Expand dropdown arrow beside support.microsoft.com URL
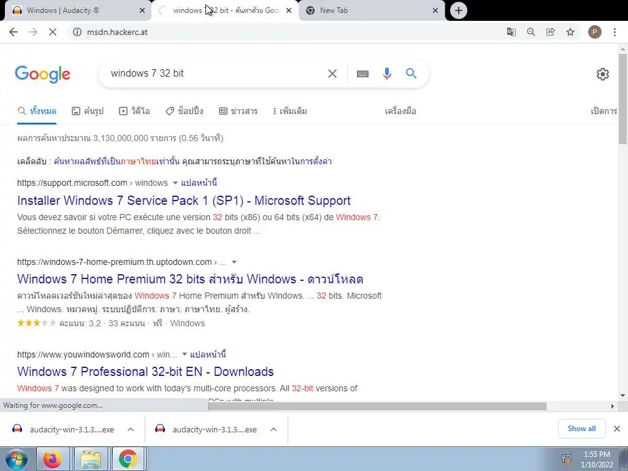 pyautogui.click(x=175, y=183)
